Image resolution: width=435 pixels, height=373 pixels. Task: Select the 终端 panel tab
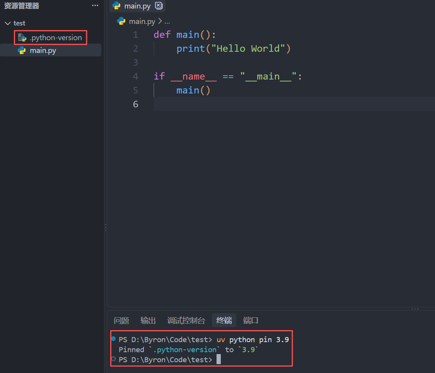[224, 320]
